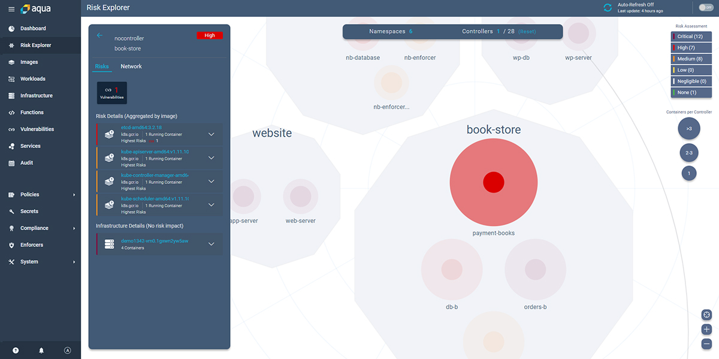Expand the kube-scheduler-amd64 row chevron
The image size is (719, 359).
[x=212, y=205]
